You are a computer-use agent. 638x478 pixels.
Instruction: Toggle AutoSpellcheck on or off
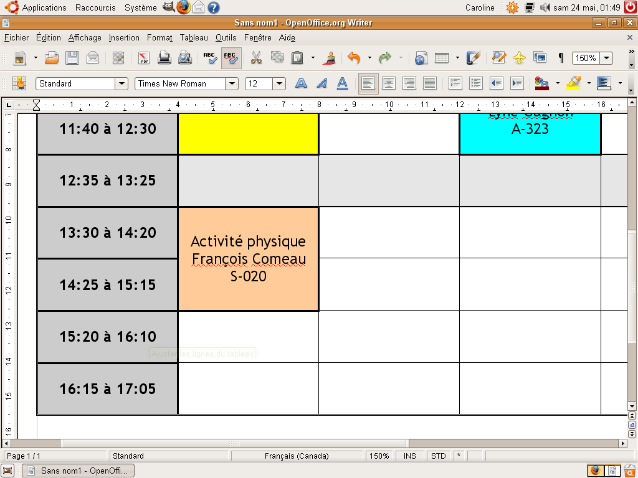pyautogui.click(x=231, y=59)
